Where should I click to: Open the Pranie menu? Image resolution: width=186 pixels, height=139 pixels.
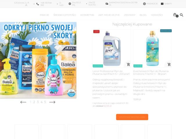(44, 15)
